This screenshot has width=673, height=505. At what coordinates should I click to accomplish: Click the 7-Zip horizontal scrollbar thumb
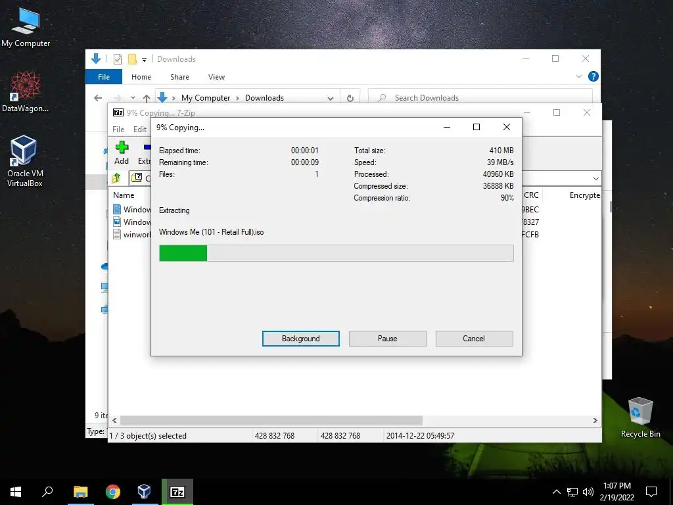click(271, 420)
